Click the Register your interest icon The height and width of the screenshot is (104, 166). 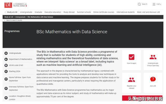click(132, 80)
